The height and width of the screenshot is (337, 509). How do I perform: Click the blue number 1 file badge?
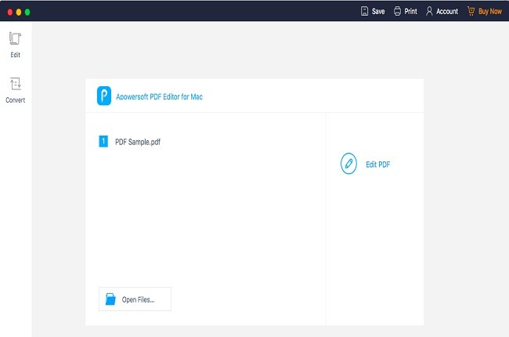[103, 142]
